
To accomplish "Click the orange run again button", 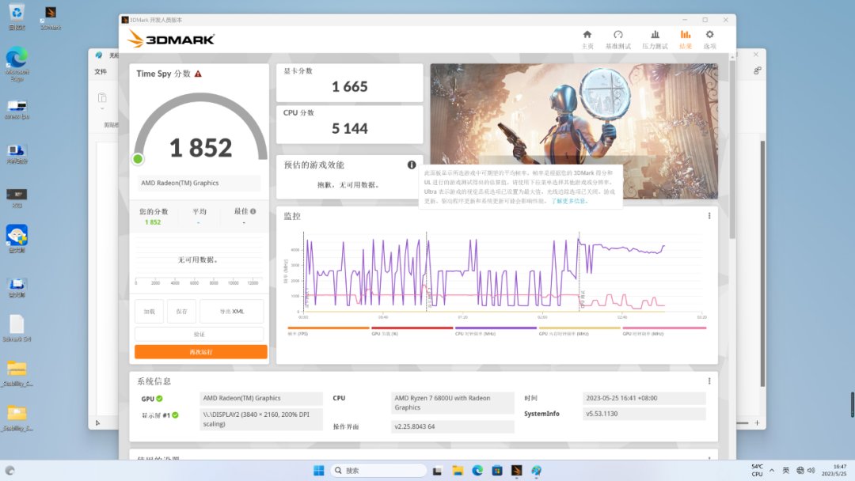I will point(200,352).
